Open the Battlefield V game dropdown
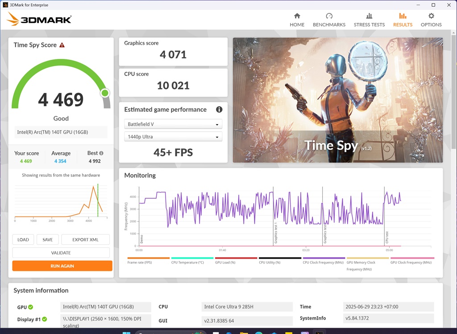Viewport: 457px width, 334px height. pyautogui.click(x=173, y=124)
